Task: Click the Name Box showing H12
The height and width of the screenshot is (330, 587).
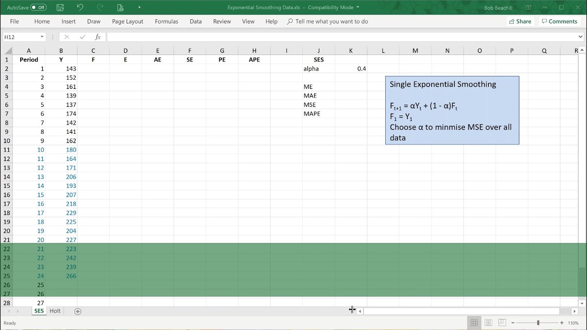Action: tap(21, 37)
